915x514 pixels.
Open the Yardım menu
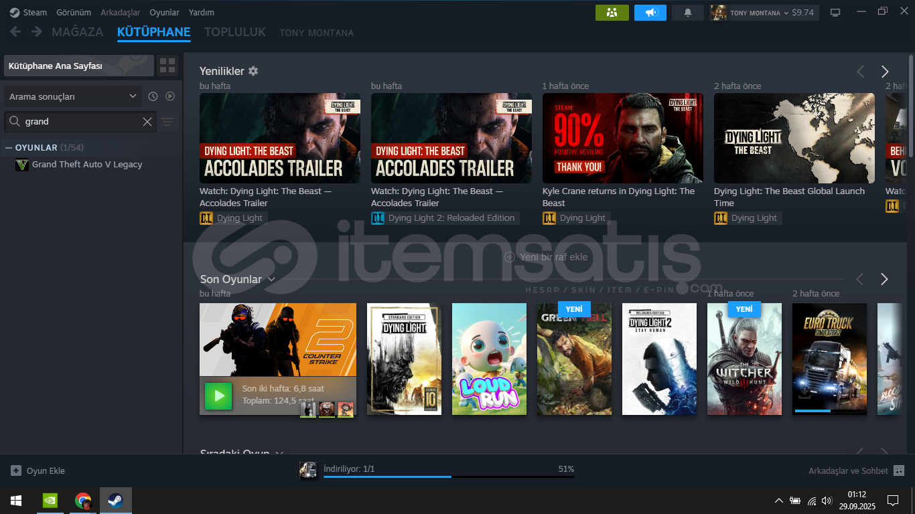tap(202, 12)
